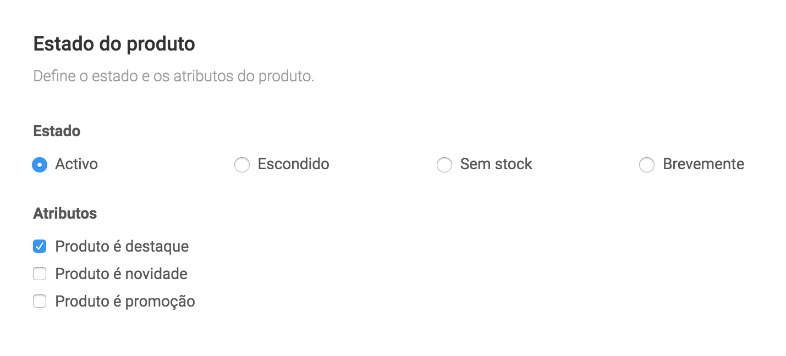
Task: Toggle off the checked destaque checkbox
Action: coord(40,246)
